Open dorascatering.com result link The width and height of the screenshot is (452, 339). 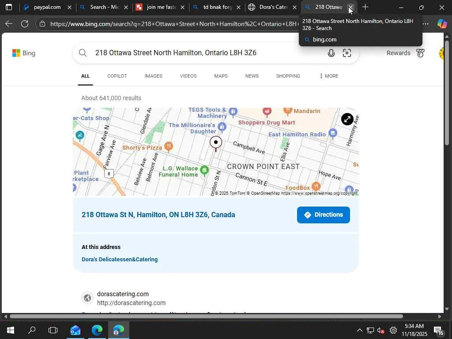[123, 294]
